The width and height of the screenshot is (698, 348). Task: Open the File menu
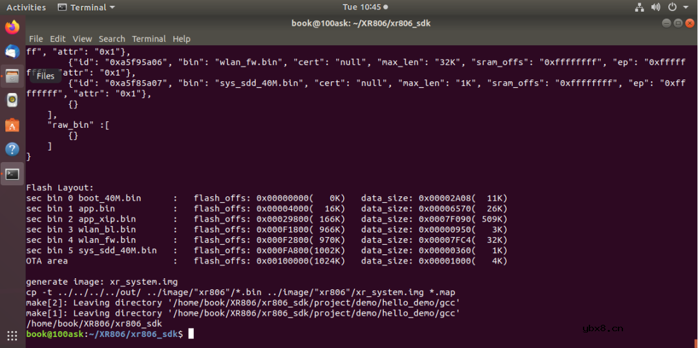tap(36, 39)
